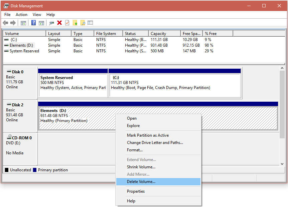This screenshot has width=288, height=207.
Task: Click the folder with magnifier toolbar icon
Action: [83, 23]
